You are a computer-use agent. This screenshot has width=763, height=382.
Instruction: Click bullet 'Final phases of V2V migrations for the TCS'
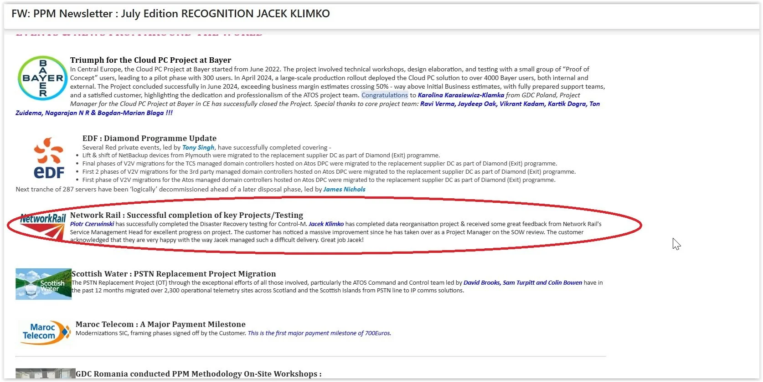320,164
